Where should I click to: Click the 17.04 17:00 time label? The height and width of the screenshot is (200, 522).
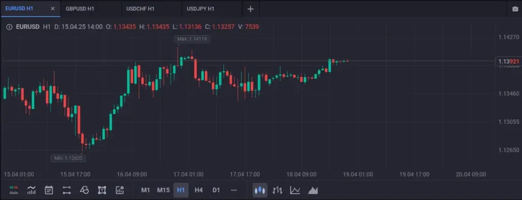tap(245, 175)
